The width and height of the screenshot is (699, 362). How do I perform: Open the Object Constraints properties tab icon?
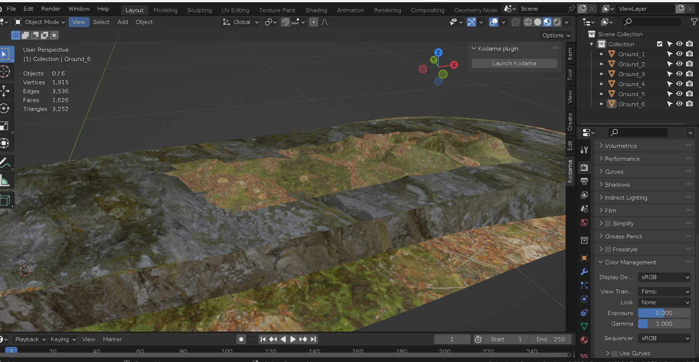click(584, 312)
